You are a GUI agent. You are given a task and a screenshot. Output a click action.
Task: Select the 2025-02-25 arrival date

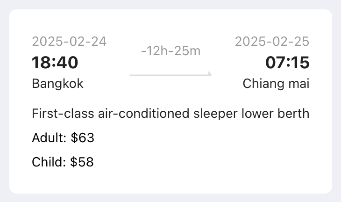coord(272,42)
